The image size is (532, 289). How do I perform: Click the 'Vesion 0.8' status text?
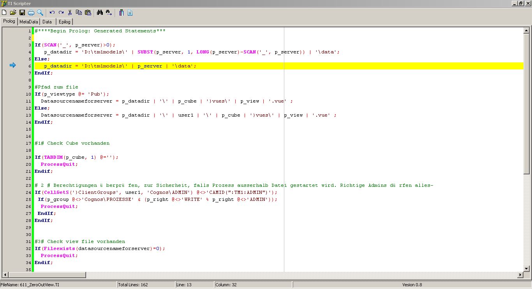coord(412,285)
